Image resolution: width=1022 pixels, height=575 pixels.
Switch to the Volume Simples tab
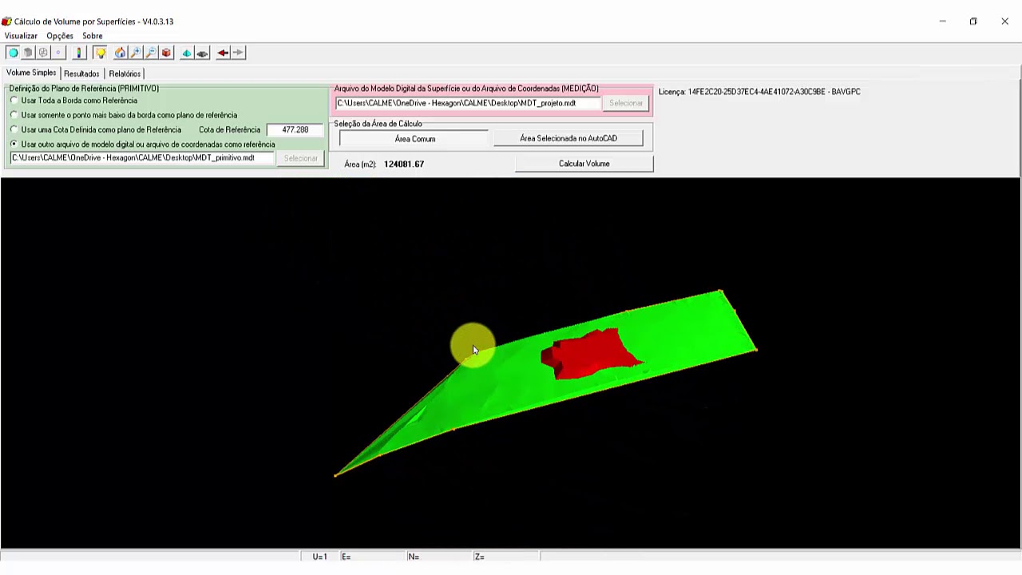click(31, 73)
